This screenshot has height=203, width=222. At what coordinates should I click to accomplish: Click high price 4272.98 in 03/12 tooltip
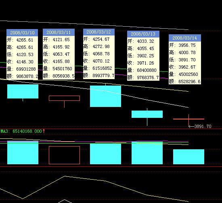click(x=101, y=46)
